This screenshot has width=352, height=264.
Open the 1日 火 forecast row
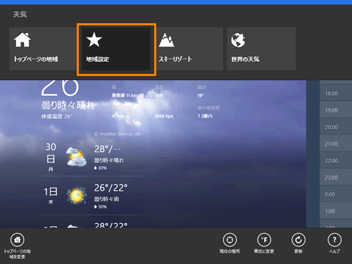(92, 196)
